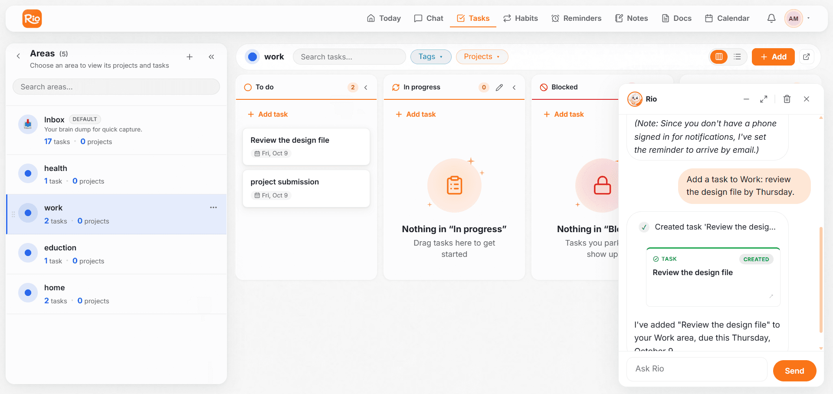
Task: Open the Chat tab
Action: point(428,18)
